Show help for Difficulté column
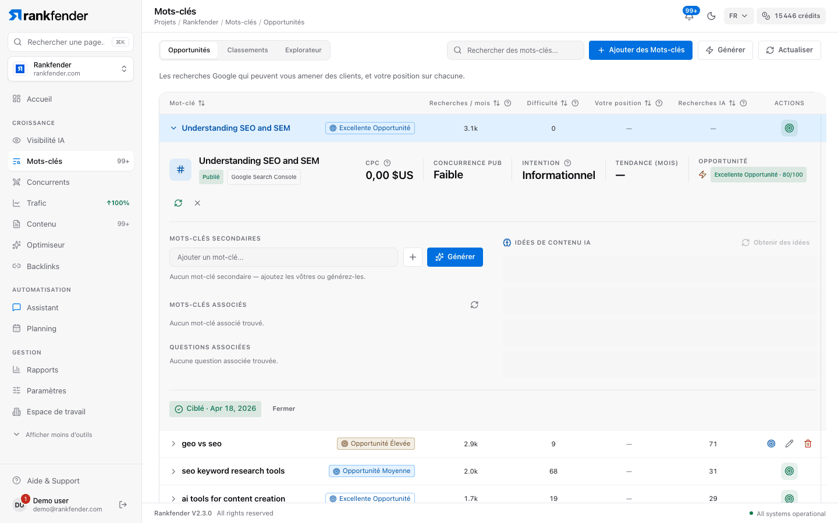The width and height of the screenshot is (838, 523). pos(575,103)
